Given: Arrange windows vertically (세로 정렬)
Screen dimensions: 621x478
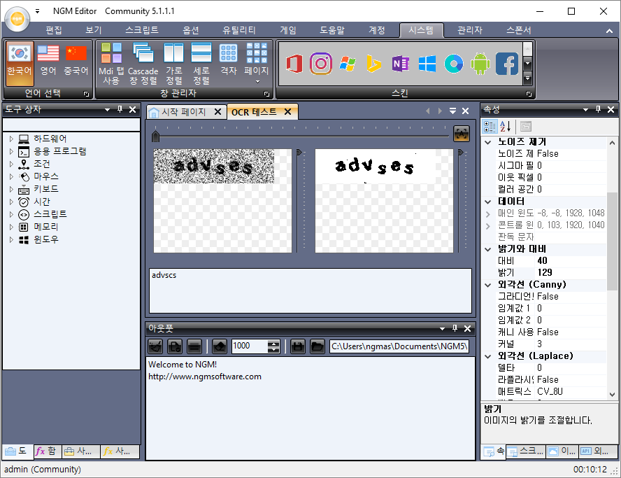Looking at the screenshot, I should coord(201,64).
